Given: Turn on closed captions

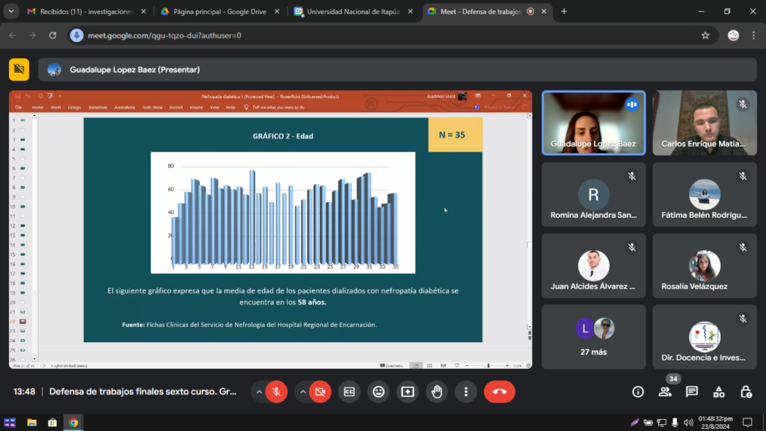Looking at the screenshot, I should click(x=349, y=391).
